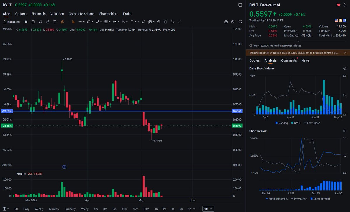Screen dimensions: 350x212
Task: Collapse the right side panel
Action: click(x=240, y=5)
